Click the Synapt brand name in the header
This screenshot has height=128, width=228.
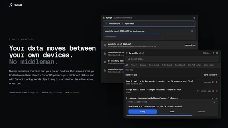[x=18, y=5]
